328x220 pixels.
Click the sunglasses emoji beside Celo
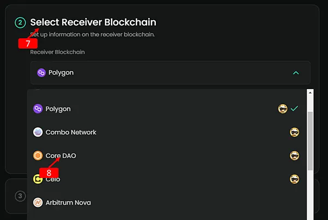click(x=294, y=179)
